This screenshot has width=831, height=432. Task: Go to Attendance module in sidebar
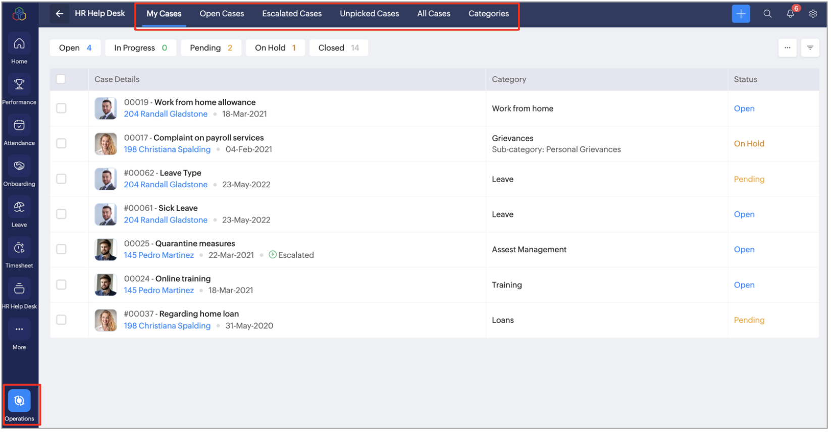[x=19, y=126]
